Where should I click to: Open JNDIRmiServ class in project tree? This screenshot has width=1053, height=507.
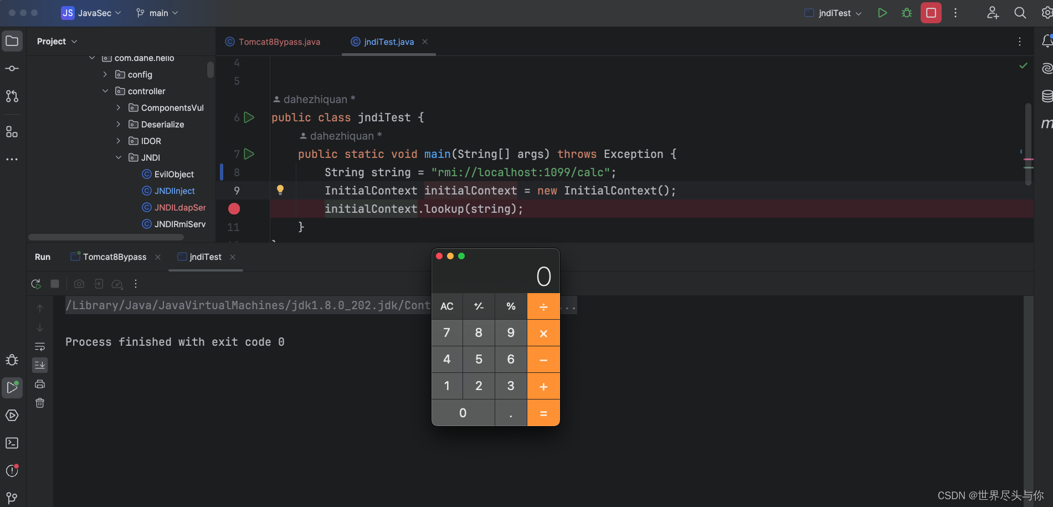[174, 224]
